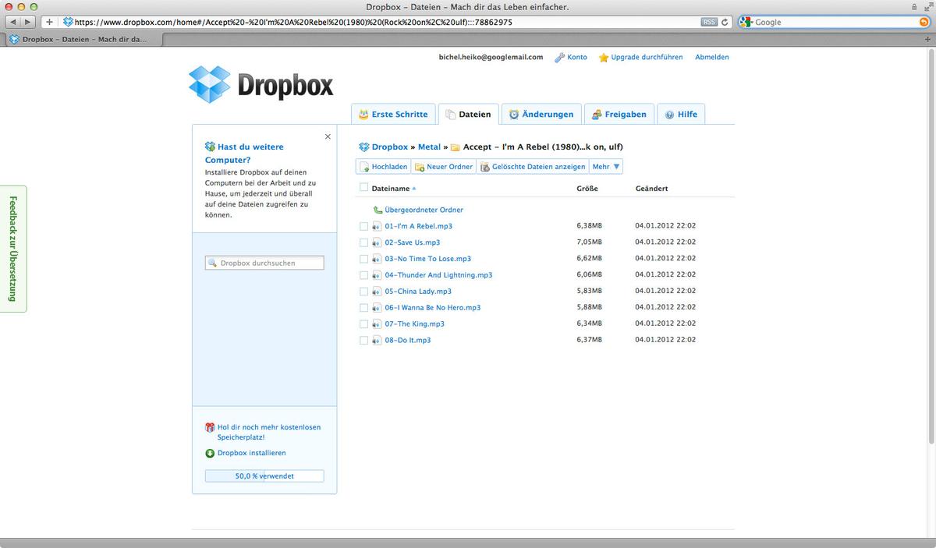
Task: Click the audio icon for 04-Thunder And Lightning.mp3
Action: coord(377,275)
